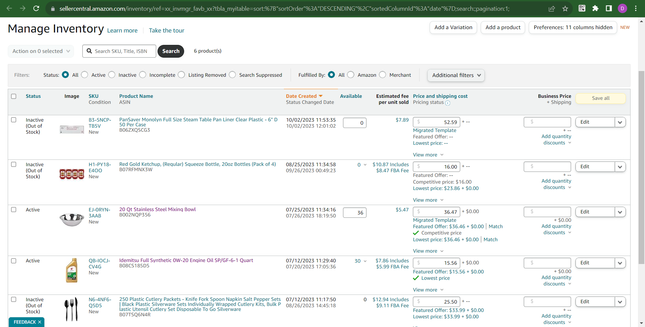Choose the Search Suppressed status radio
Screen dimensions: 645x327
point(232,75)
